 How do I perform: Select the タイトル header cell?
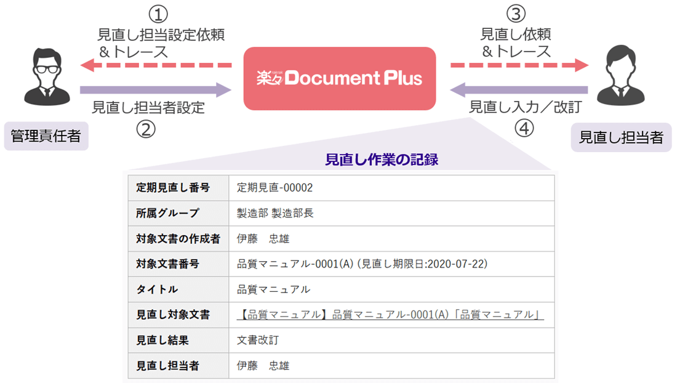pos(178,289)
